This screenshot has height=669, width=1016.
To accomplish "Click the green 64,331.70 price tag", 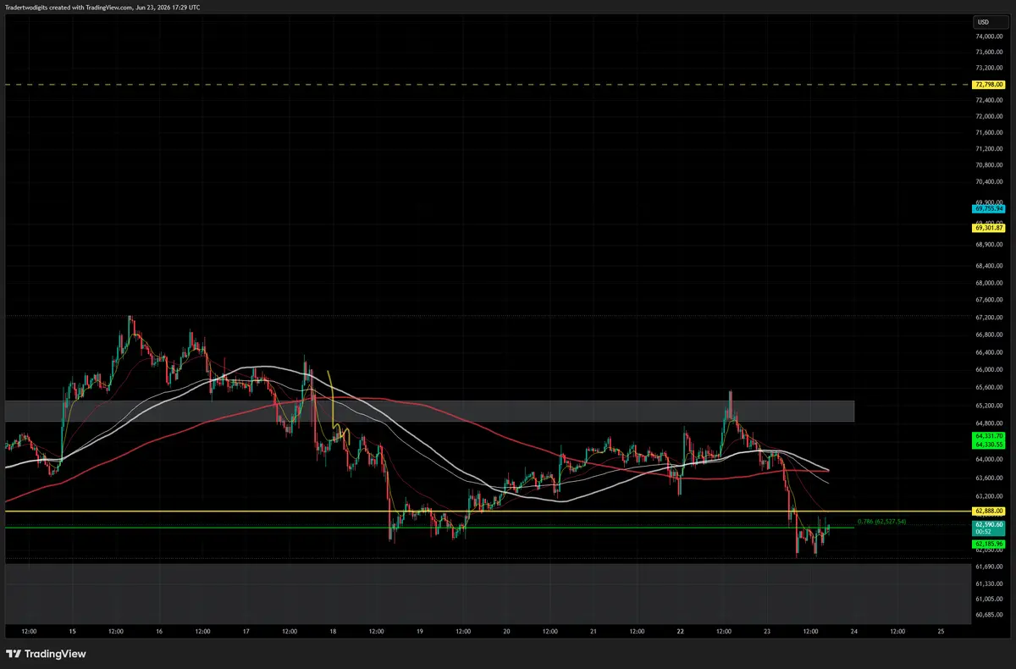I will 989,435.
